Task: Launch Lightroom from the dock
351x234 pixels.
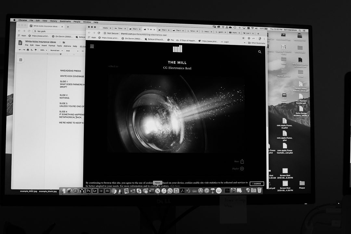Action: pos(95,191)
